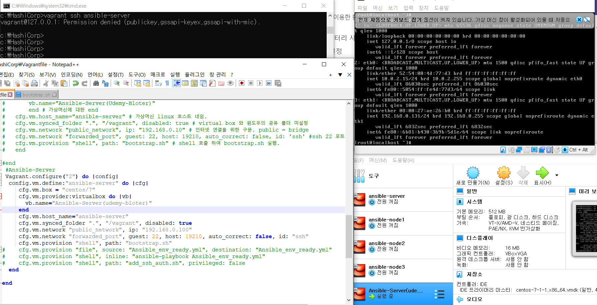Click the User Defined Language icon
Screen dimensions: 597x305
point(185,83)
